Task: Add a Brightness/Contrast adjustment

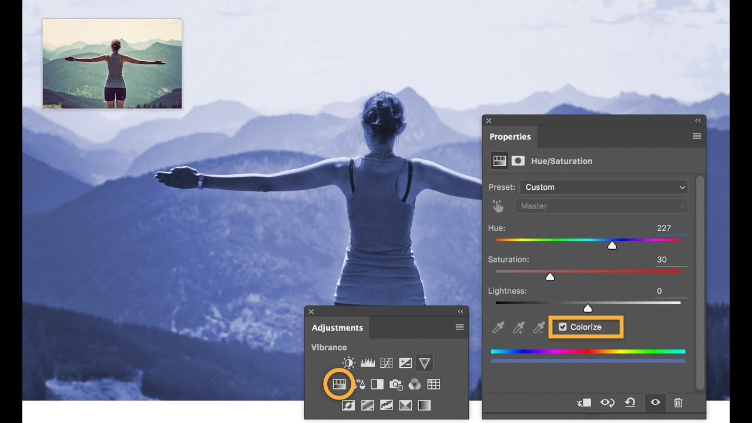Action: (x=349, y=363)
